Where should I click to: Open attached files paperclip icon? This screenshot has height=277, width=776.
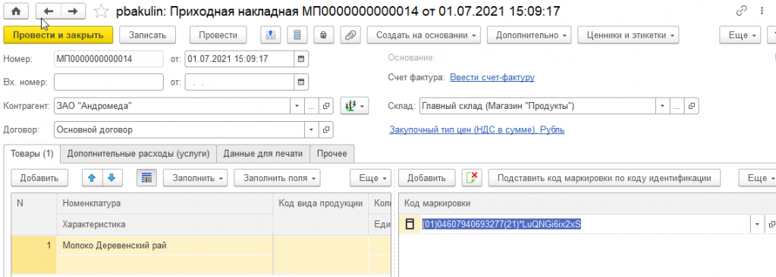[350, 35]
